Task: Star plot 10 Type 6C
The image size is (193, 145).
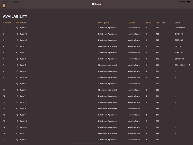Action: (17, 84)
